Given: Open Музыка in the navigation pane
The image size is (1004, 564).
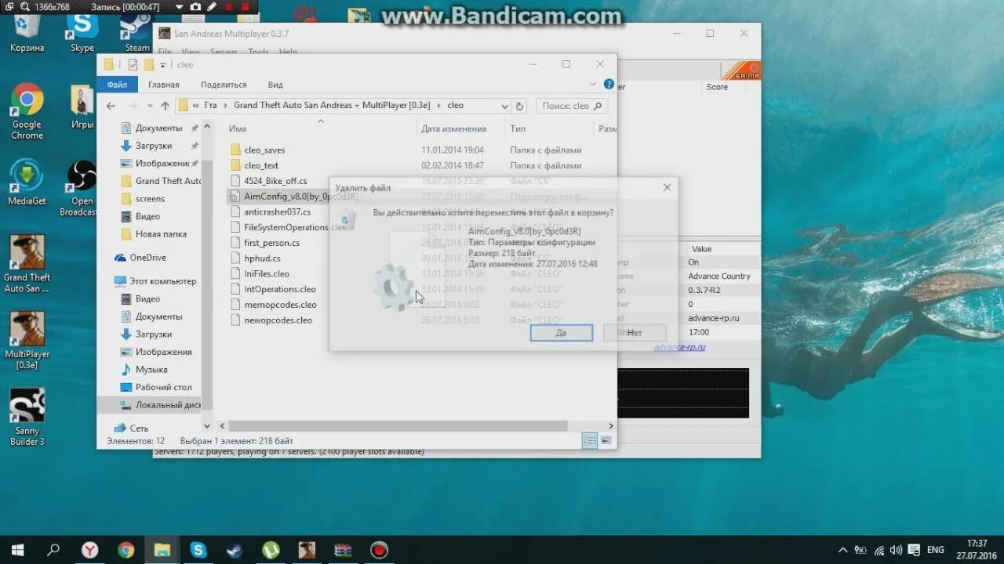Looking at the screenshot, I should (151, 370).
